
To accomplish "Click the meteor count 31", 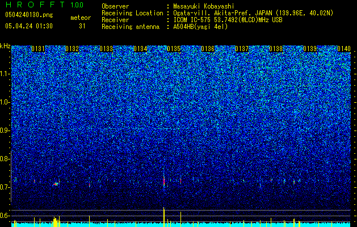I will coord(82,26).
